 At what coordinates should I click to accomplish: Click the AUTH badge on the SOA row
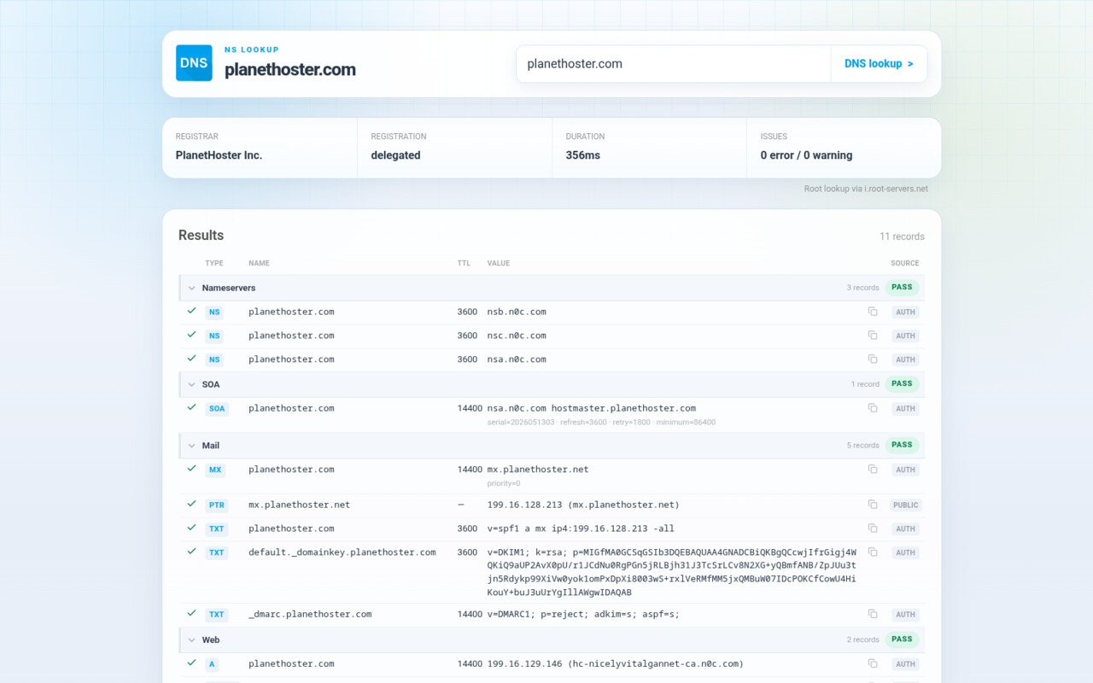(905, 409)
